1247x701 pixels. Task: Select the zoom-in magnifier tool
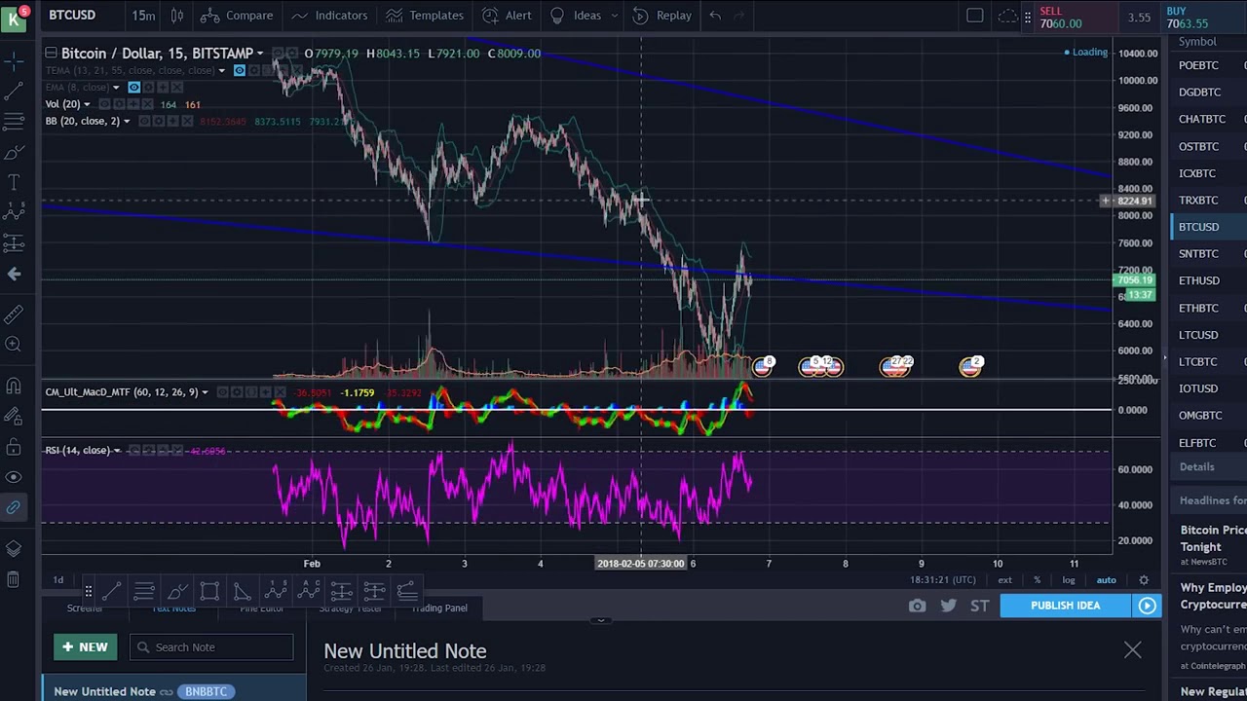click(14, 345)
